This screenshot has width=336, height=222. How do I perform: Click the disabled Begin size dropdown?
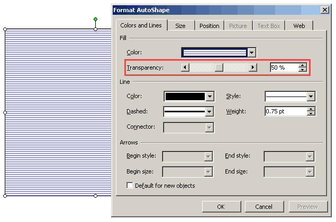point(188,172)
